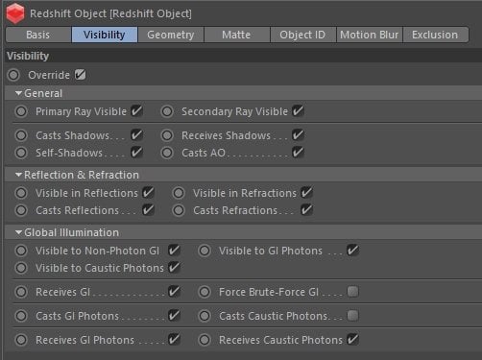The image size is (482, 360).
Task: Click keyframe dot beside Secondary Ray Visible
Action: 167,111
